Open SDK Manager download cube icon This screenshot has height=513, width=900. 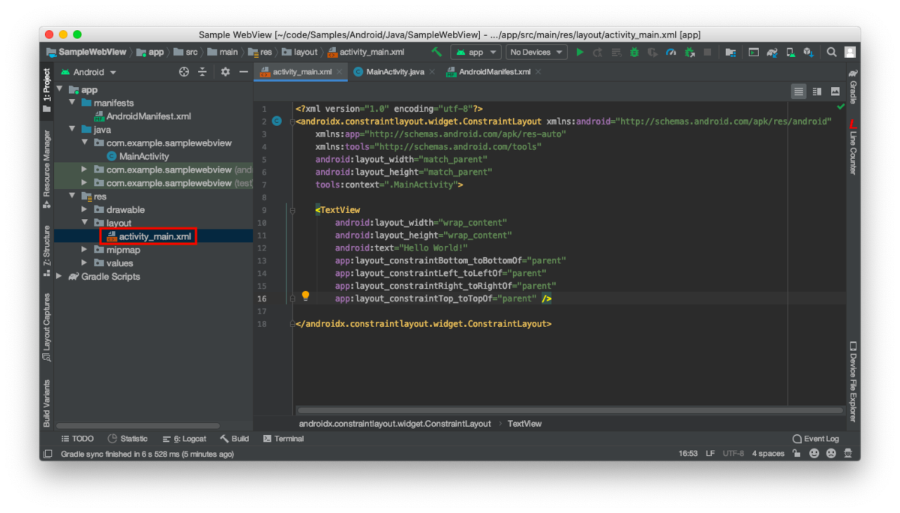pyautogui.click(x=808, y=52)
